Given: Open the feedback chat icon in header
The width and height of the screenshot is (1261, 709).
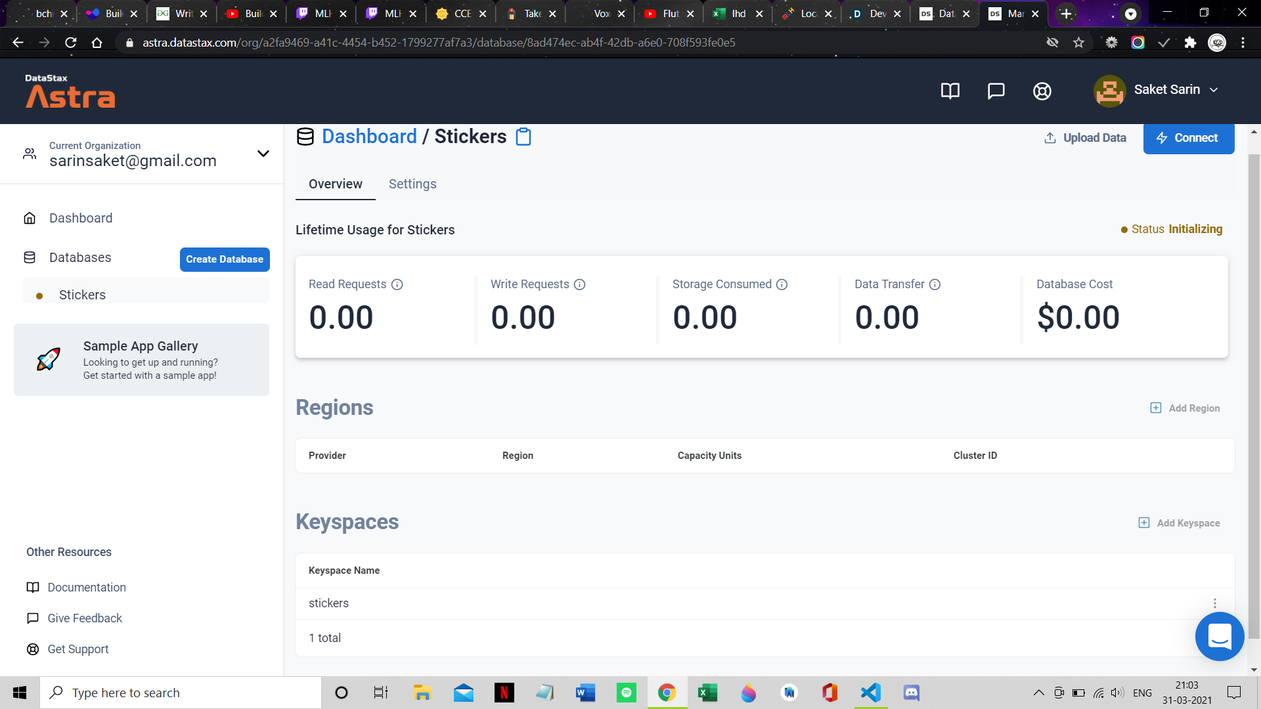Looking at the screenshot, I should coord(996,91).
